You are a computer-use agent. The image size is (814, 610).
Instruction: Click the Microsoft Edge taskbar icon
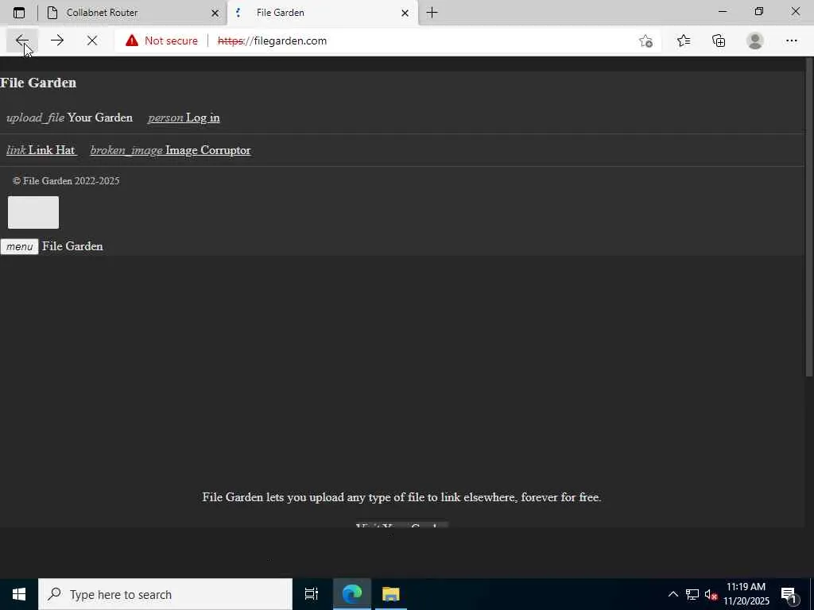pos(352,594)
